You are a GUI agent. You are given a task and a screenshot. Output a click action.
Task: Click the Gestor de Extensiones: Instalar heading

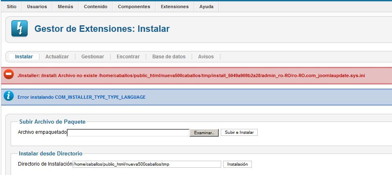pyautogui.click(x=102, y=29)
